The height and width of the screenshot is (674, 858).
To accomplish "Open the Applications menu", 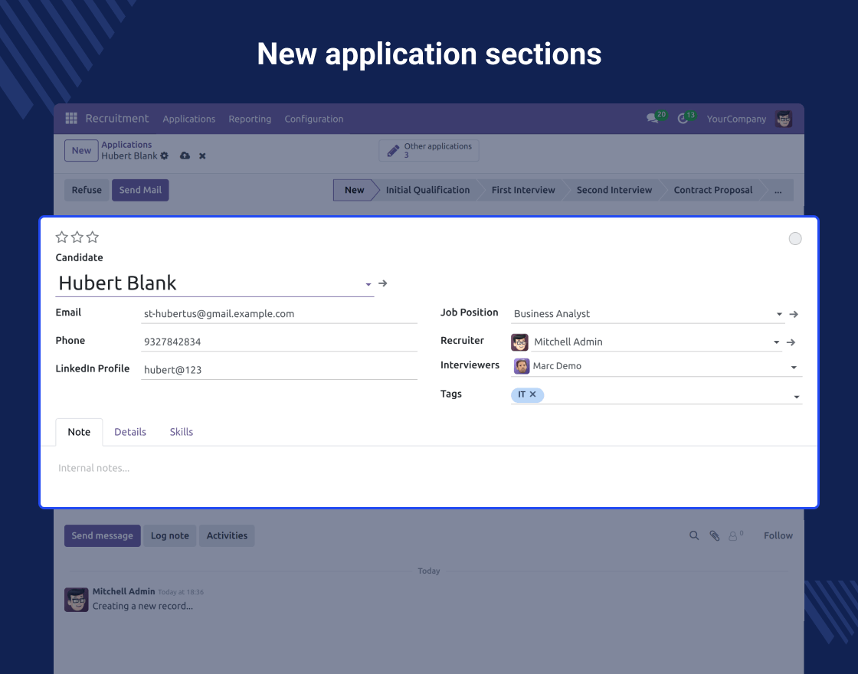I will (188, 119).
